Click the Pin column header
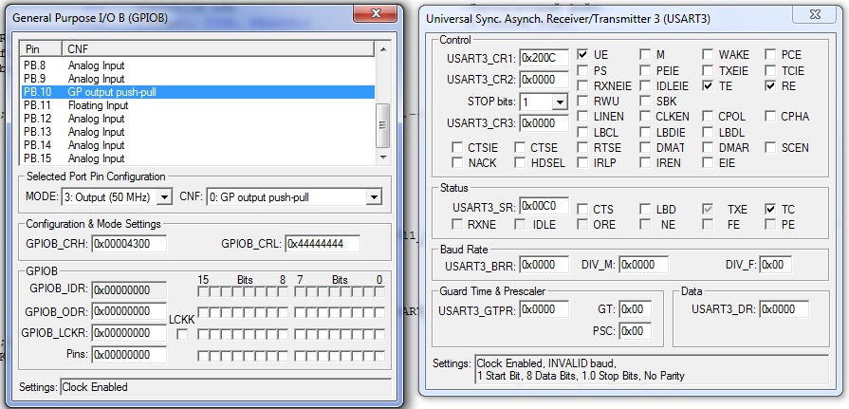This screenshot has width=849, height=409. 41,48
